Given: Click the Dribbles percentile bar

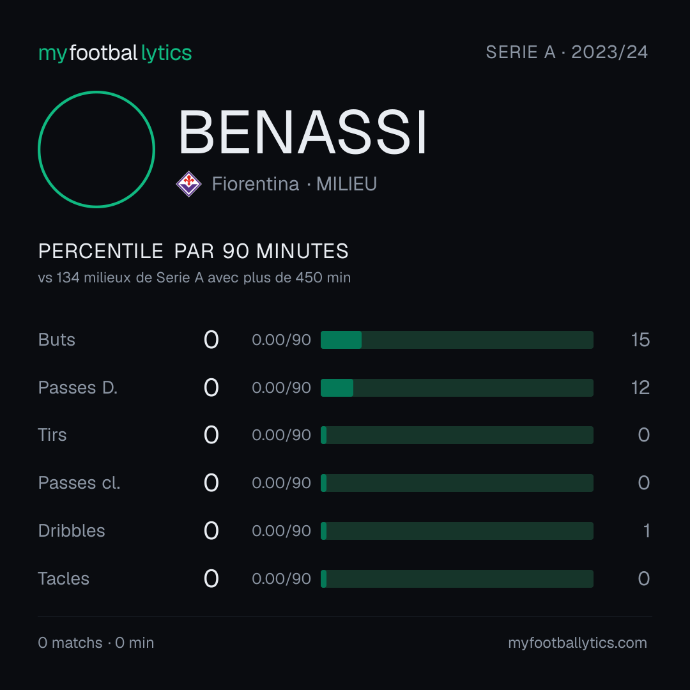Looking at the screenshot, I should tap(457, 531).
